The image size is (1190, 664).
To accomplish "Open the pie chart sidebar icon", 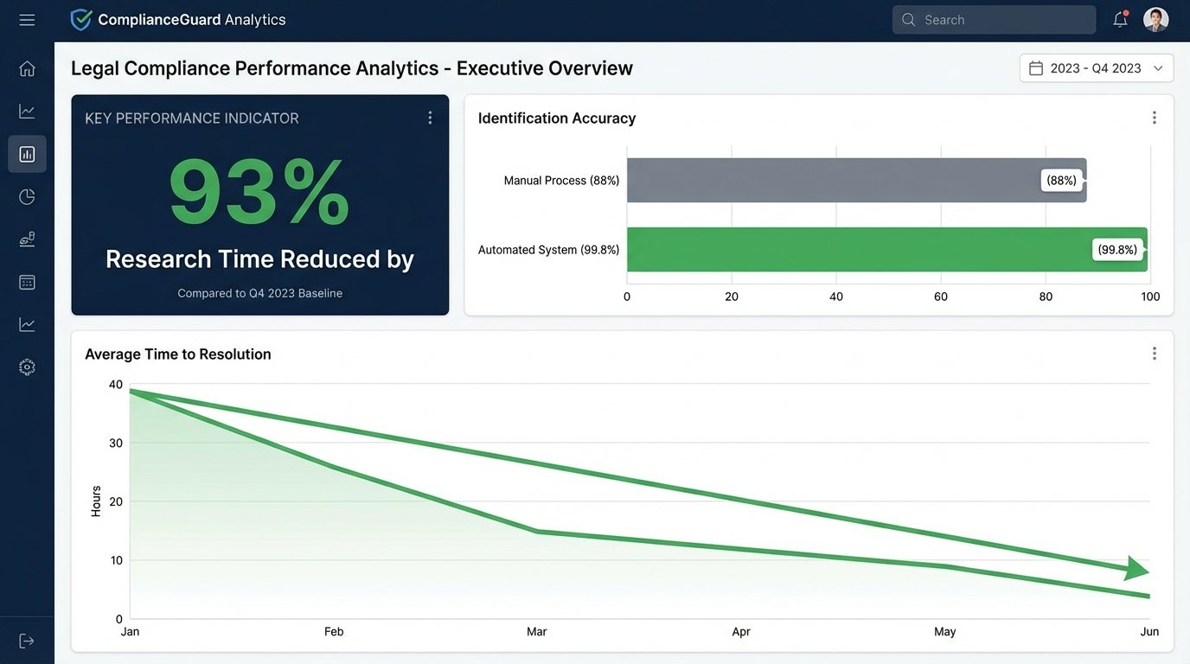I will [x=27, y=197].
